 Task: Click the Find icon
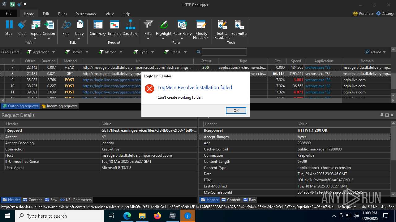[x=66, y=25]
